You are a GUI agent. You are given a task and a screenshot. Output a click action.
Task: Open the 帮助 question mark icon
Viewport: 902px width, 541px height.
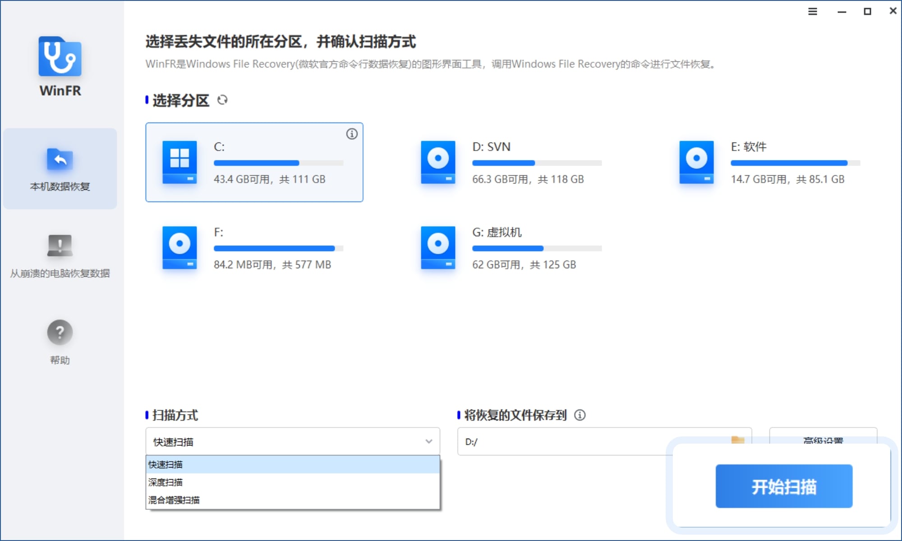click(x=59, y=332)
